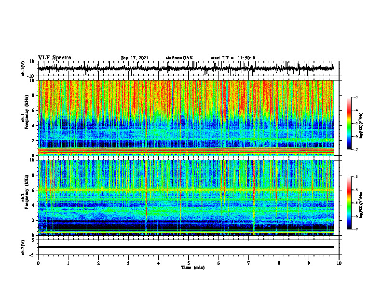
Task: Click time axis tick label "7"
Action: [x=249, y=263]
